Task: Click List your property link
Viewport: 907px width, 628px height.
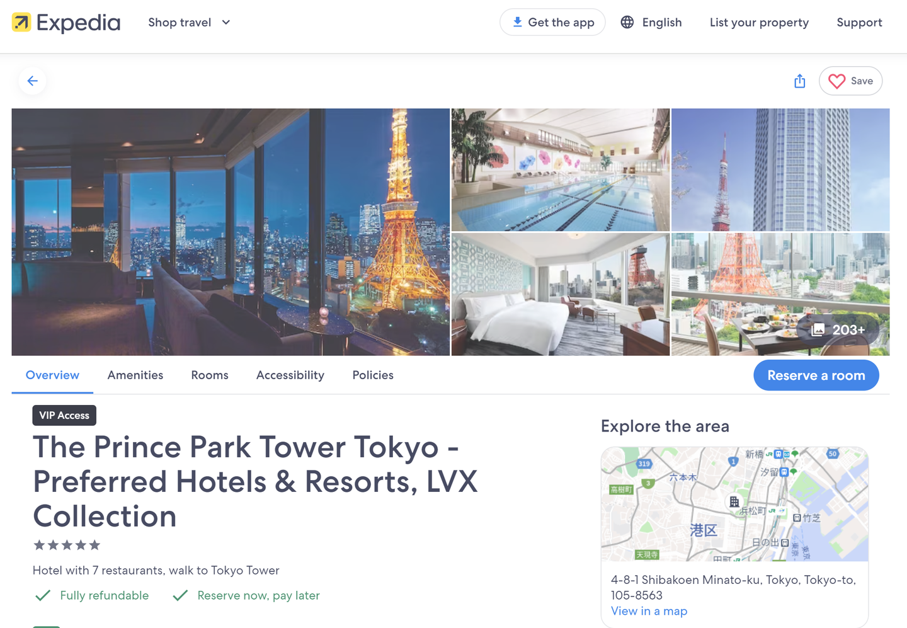Action: [759, 22]
